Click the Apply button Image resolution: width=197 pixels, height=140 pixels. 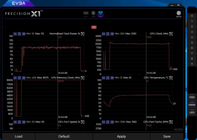(x=121, y=136)
